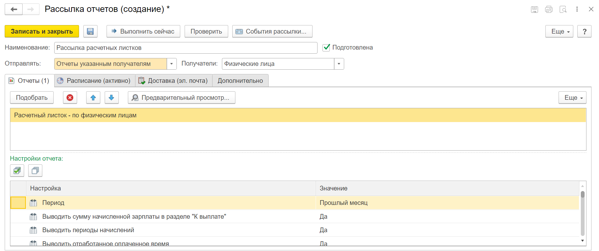The height and width of the screenshot is (251, 599).
Task: Delete report with the red cross icon
Action: tap(70, 98)
